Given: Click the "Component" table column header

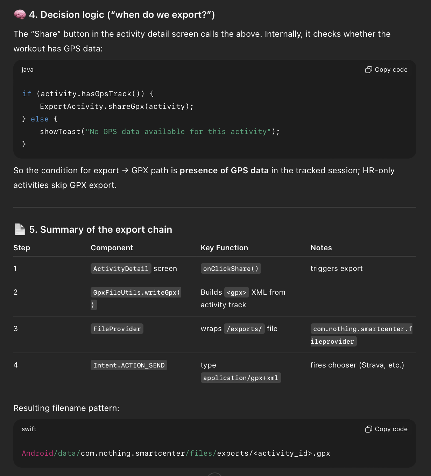Looking at the screenshot, I should click(x=112, y=248).
